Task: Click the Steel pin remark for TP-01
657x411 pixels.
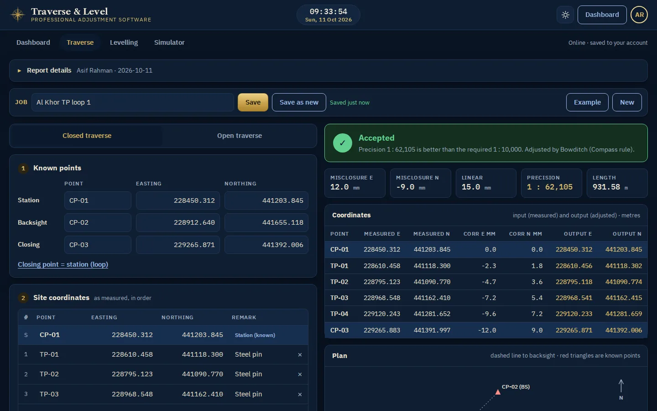Action: point(248,354)
